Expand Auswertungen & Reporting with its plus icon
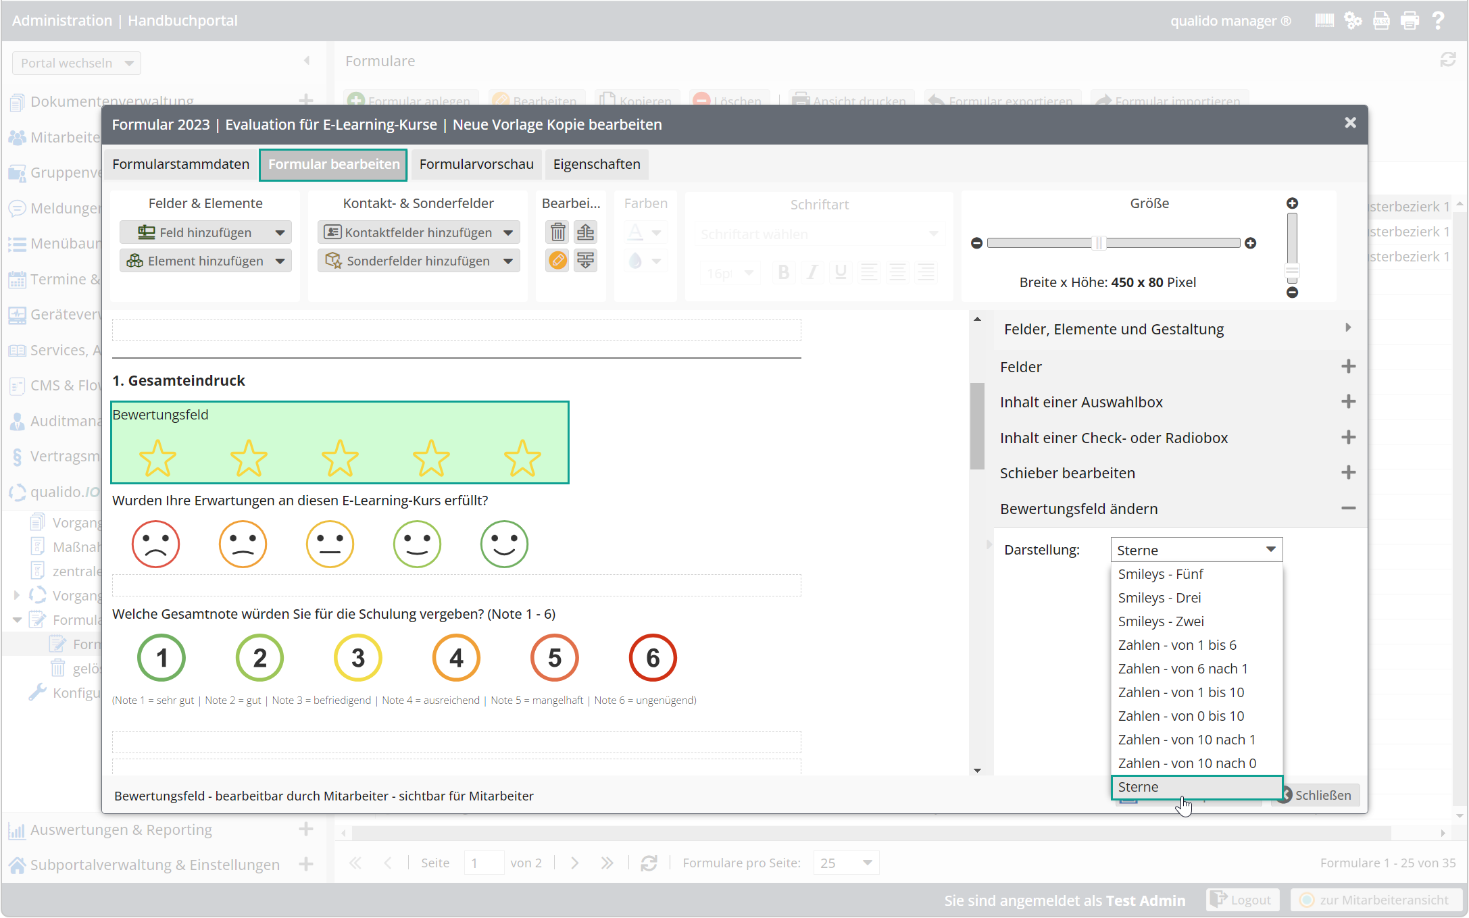 [x=306, y=829]
